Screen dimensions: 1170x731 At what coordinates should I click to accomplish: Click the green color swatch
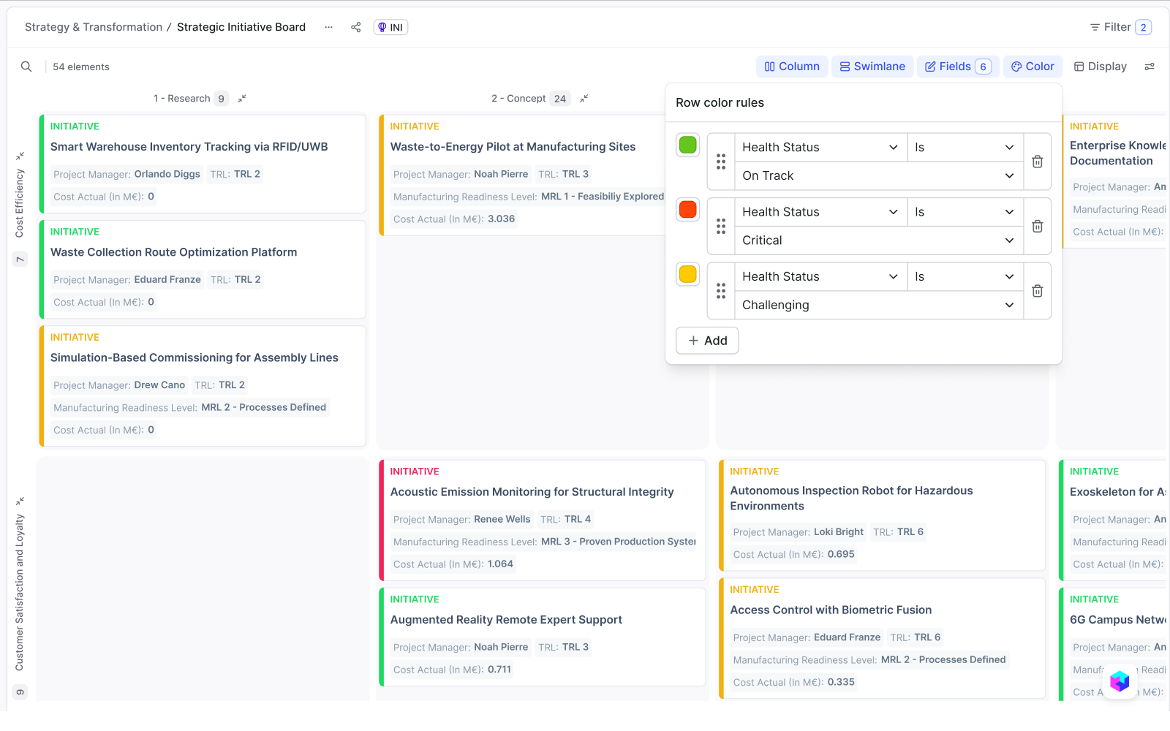688,145
